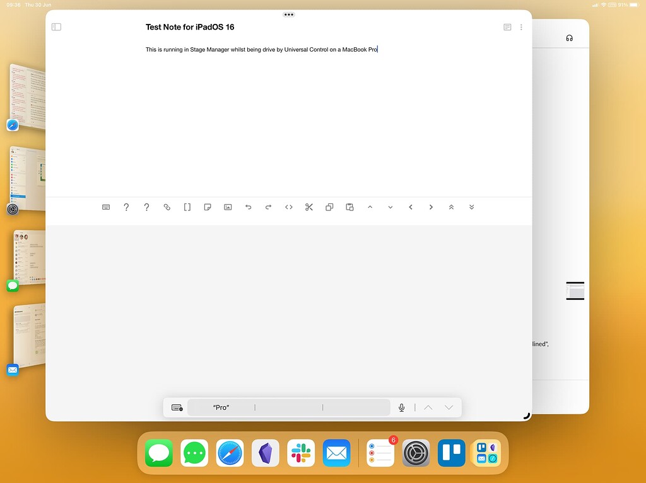Open Slack from the dock

pos(300,453)
